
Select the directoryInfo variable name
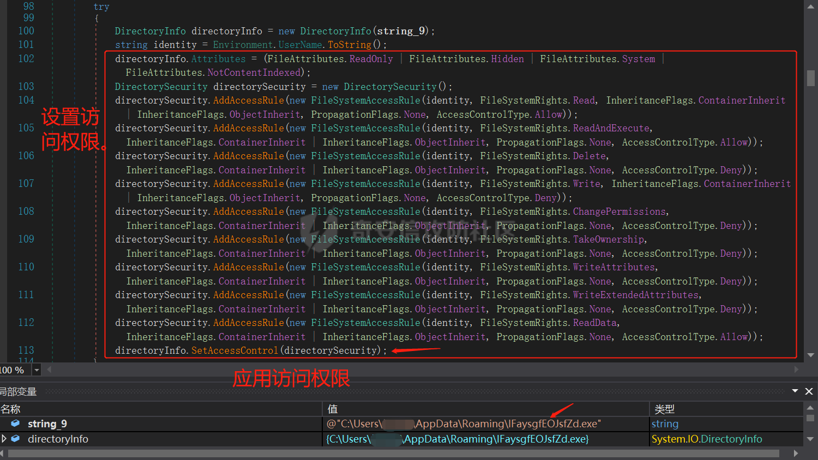58,439
